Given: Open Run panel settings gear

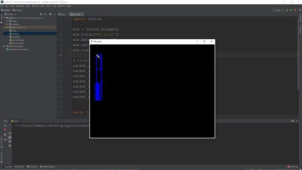Looking at the screenshot, I should tap(293, 121).
